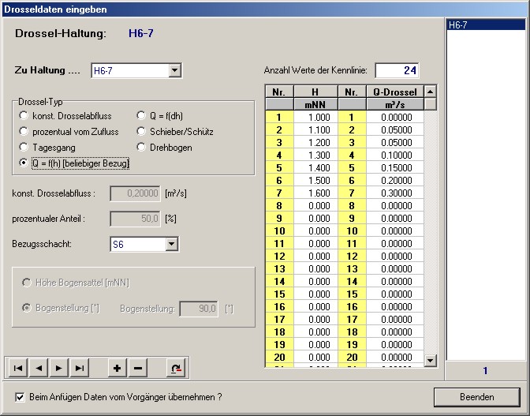
Task: Click Q-Drossel value 0.20000 in row 6
Action: point(395,180)
